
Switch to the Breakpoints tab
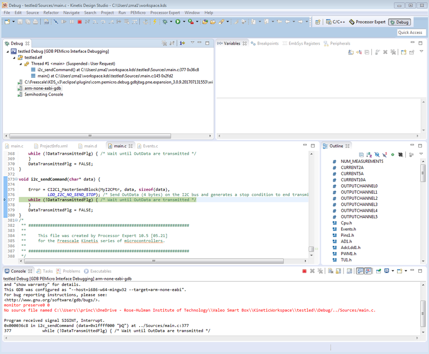coord(265,43)
